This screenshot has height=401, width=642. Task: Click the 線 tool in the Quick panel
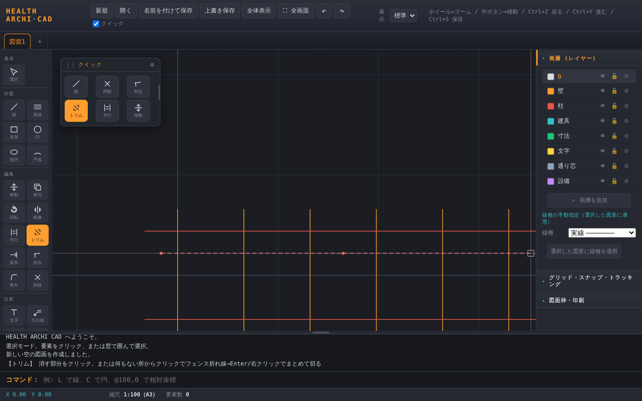(76, 87)
